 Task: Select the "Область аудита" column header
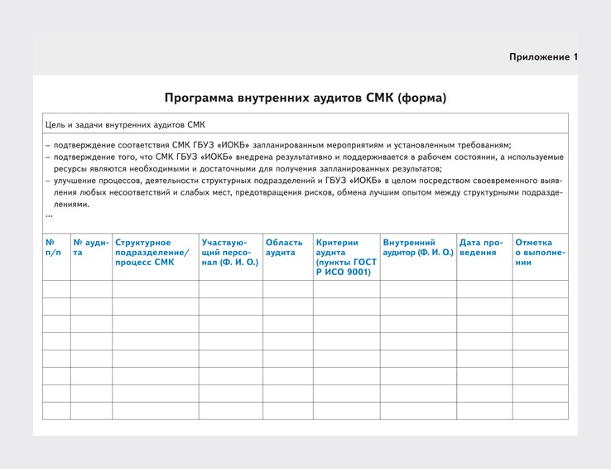pyautogui.click(x=286, y=248)
